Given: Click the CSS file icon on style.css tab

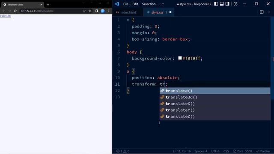Looking at the screenshot, I should tap(149, 12).
